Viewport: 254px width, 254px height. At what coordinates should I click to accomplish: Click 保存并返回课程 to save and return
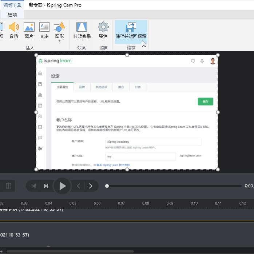[131, 32]
